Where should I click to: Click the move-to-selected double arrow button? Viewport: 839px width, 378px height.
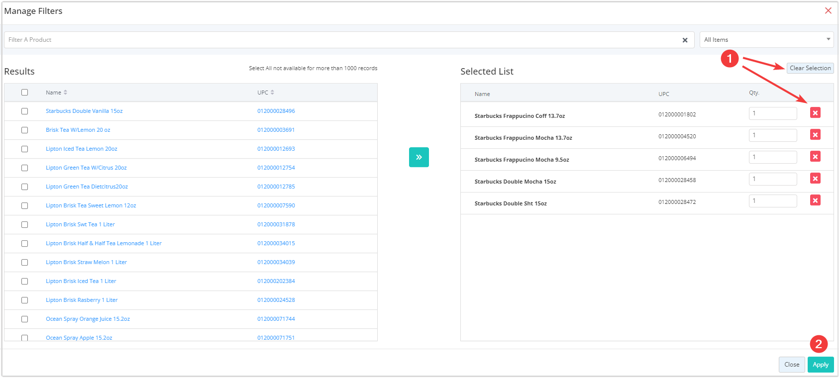pyautogui.click(x=419, y=157)
